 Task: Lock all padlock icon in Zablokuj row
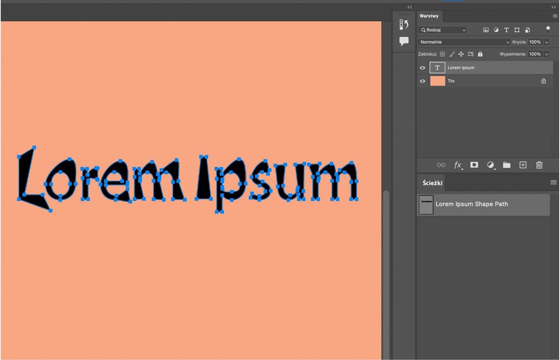click(480, 54)
